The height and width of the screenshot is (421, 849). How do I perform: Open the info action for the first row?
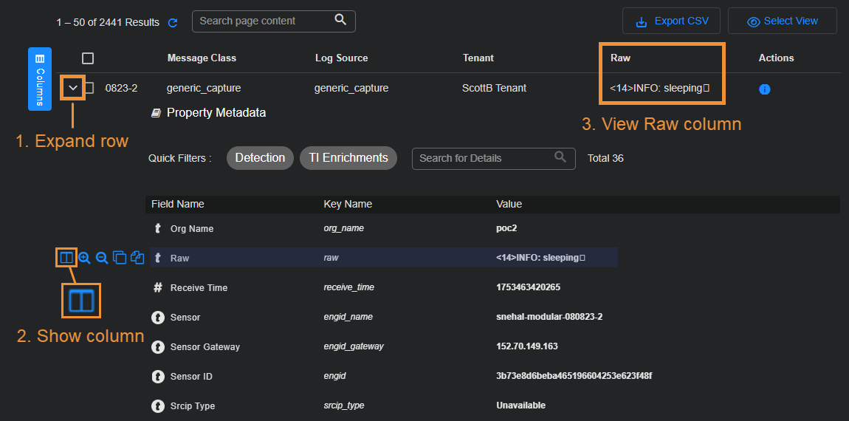coord(765,89)
